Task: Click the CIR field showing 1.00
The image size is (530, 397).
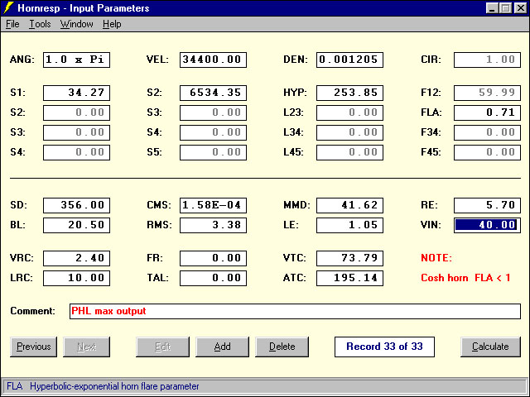Action: [x=487, y=60]
